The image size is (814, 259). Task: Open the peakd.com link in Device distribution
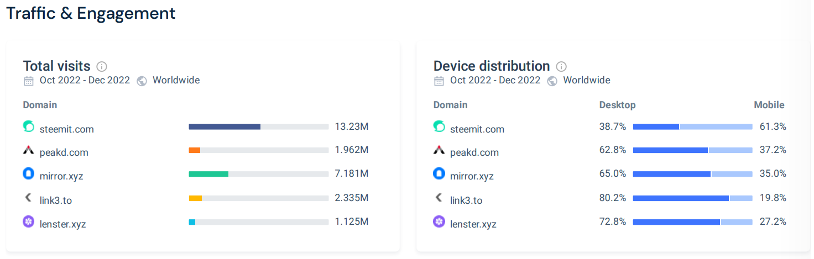click(x=474, y=152)
